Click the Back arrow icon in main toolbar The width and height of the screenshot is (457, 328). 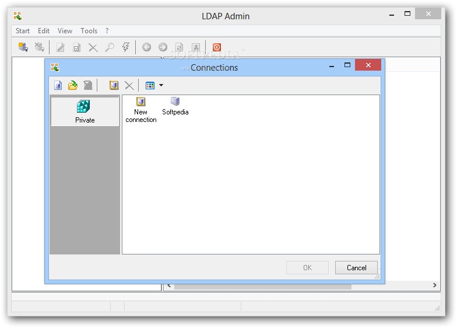[x=147, y=47]
